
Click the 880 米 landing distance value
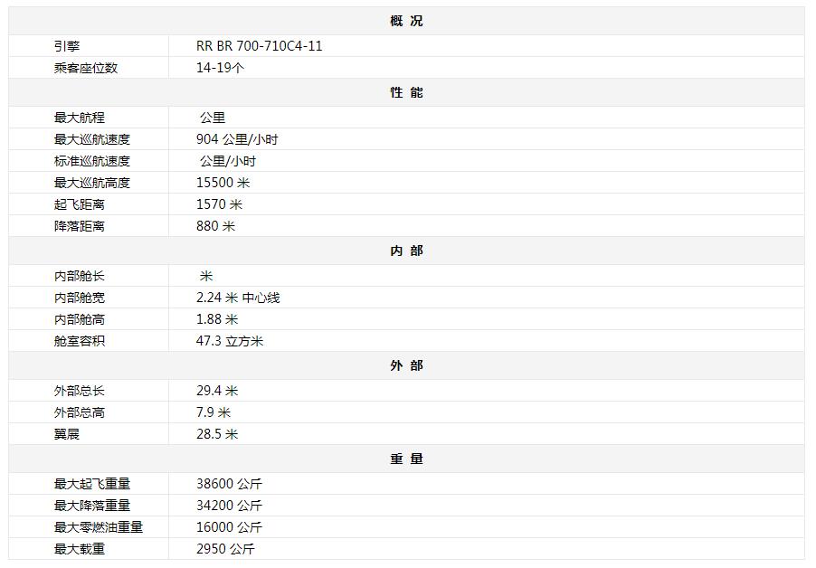point(216,226)
